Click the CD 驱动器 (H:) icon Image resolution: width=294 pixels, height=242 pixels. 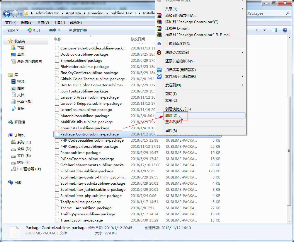tap(13, 169)
